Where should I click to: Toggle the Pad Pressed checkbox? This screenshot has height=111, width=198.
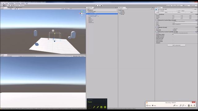pos(173,40)
